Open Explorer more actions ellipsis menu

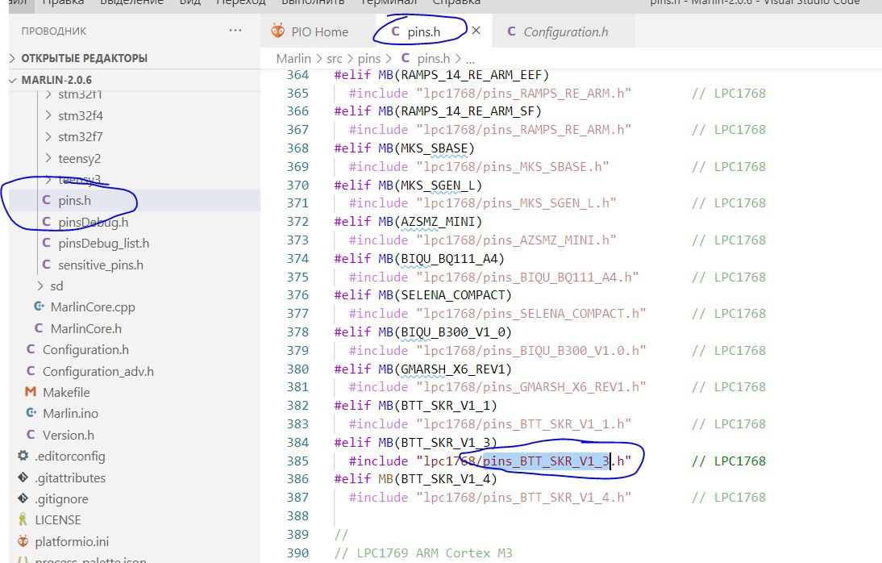tap(235, 31)
